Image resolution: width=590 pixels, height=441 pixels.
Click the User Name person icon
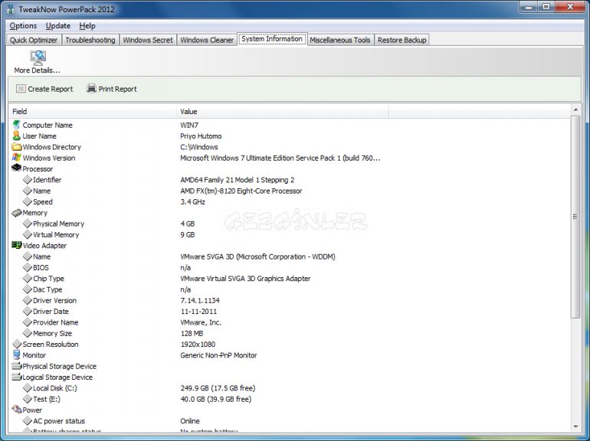[x=16, y=136]
